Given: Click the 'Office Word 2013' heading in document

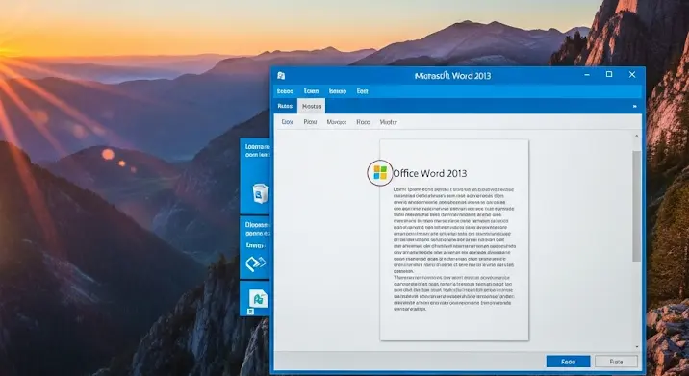Looking at the screenshot, I should (430, 173).
